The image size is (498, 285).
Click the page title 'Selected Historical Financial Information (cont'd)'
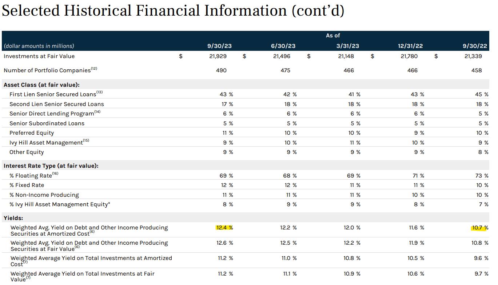[173, 11]
